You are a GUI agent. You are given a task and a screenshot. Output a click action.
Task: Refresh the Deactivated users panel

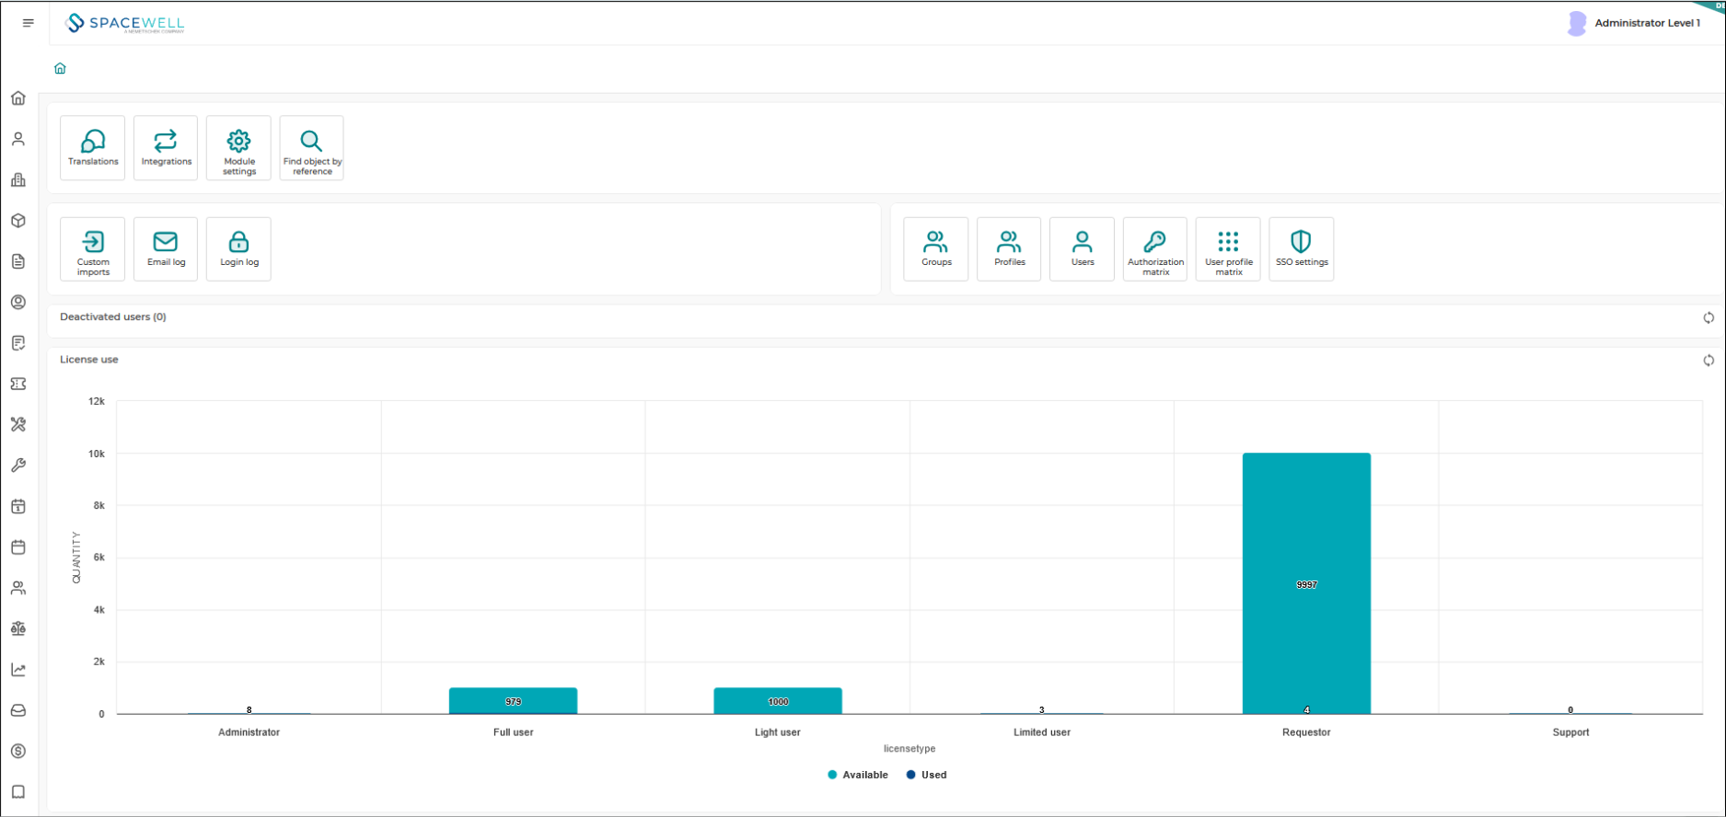(1709, 317)
